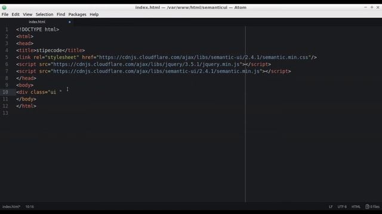Close the Atom window
This screenshot has height=214, width=382.
point(378,8)
